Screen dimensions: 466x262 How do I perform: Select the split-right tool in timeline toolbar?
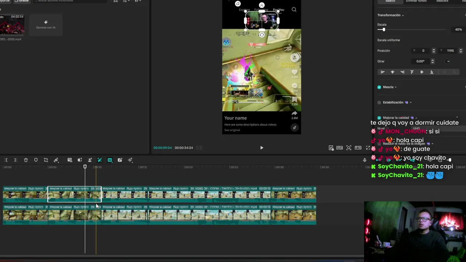(16, 160)
